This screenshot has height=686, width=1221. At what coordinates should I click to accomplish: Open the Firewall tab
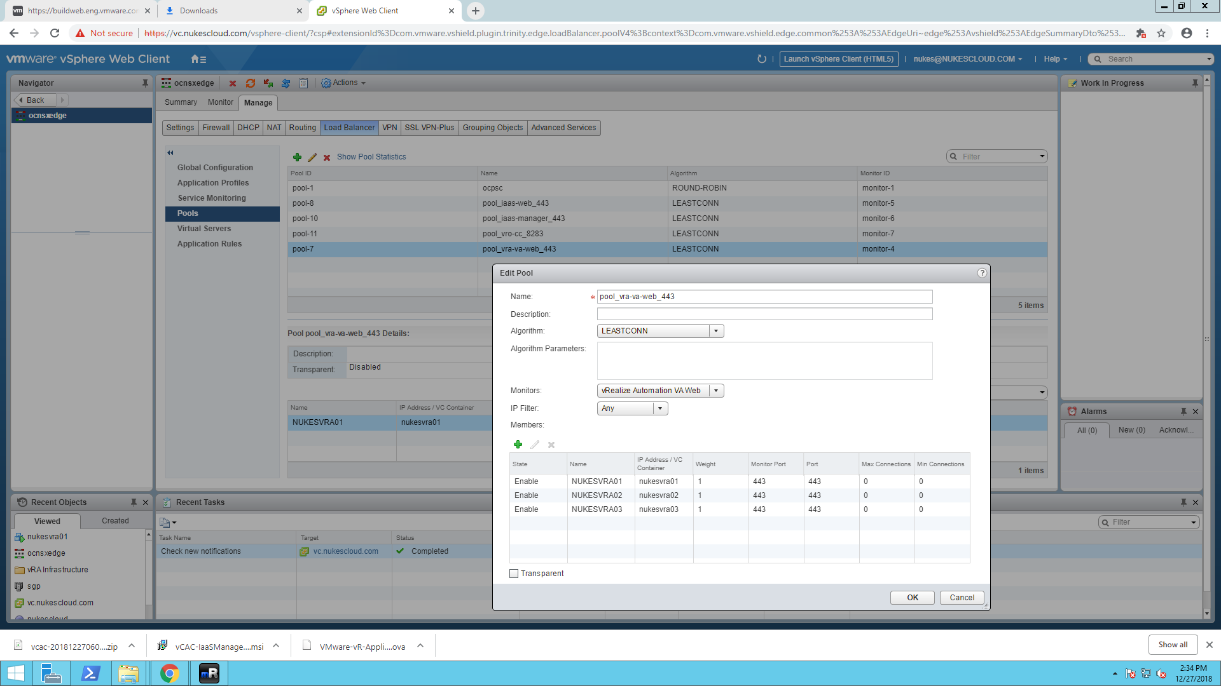tap(216, 128)
